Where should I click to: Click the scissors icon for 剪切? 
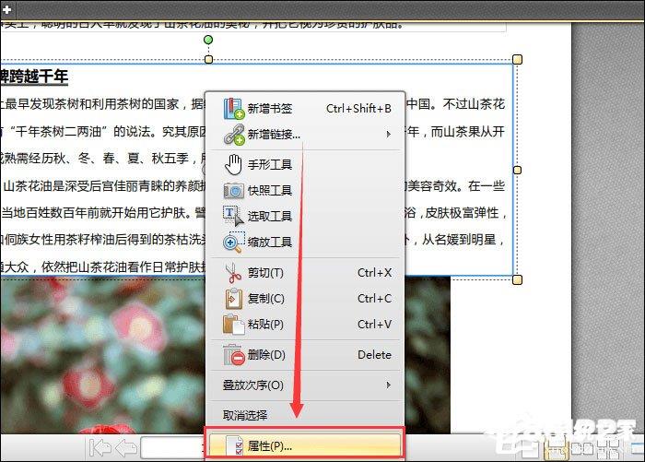[x=233, y=273]
